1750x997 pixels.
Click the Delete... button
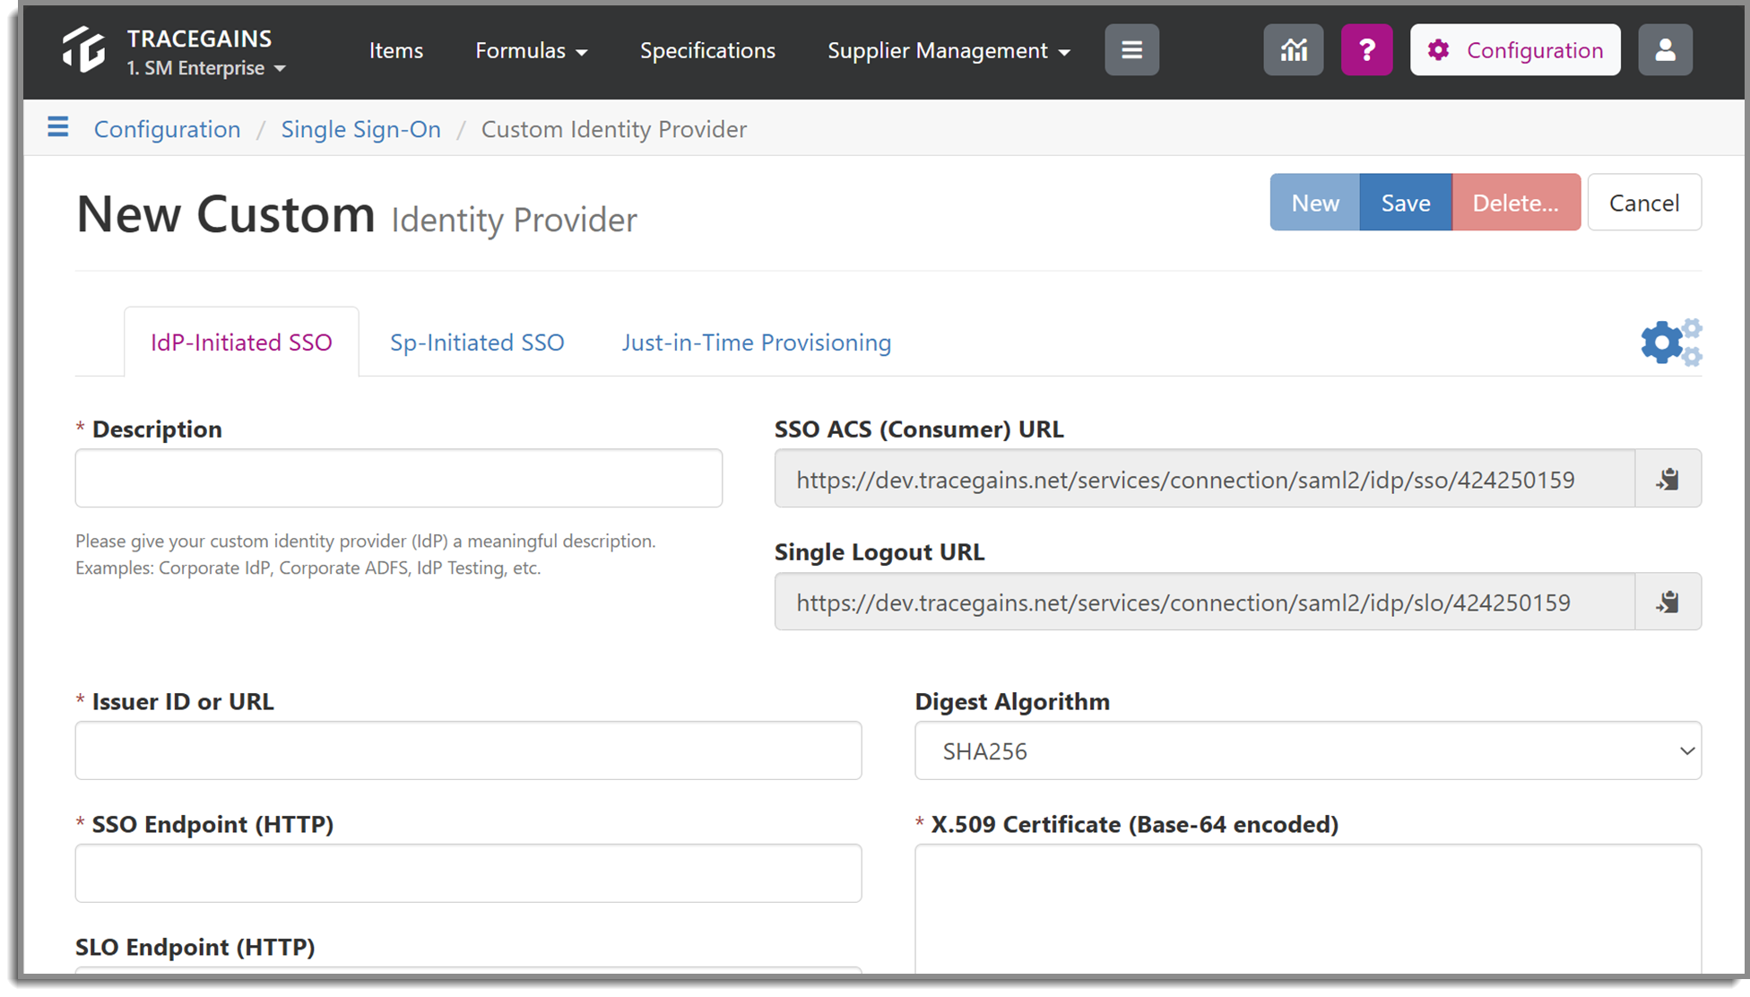point(1516,203)
